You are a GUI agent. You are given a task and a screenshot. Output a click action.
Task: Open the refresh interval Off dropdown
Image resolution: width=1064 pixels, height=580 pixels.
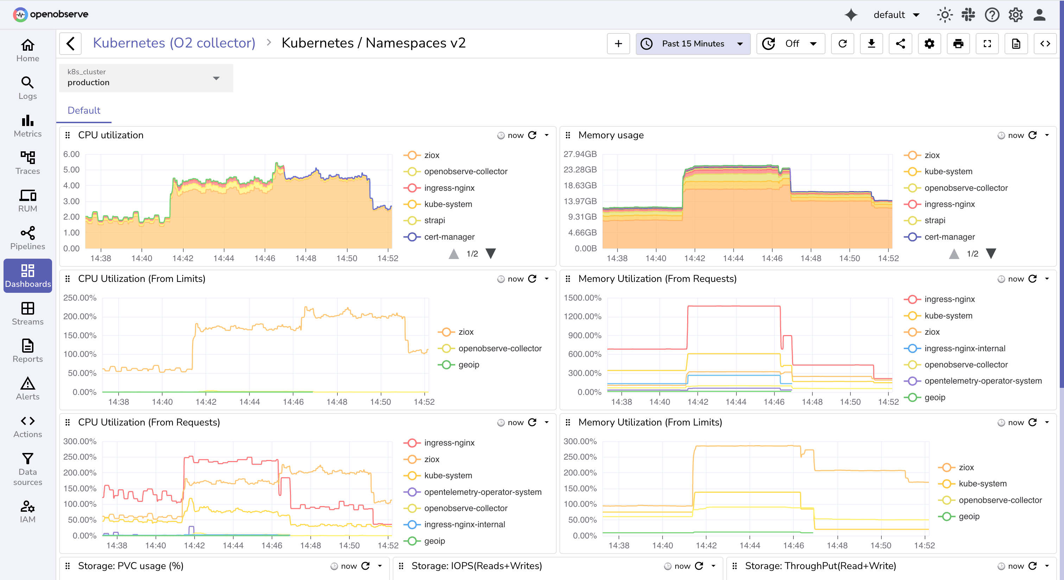pos(791,43)
